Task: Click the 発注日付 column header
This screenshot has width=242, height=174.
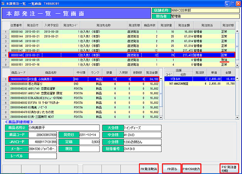Action: 33,25
